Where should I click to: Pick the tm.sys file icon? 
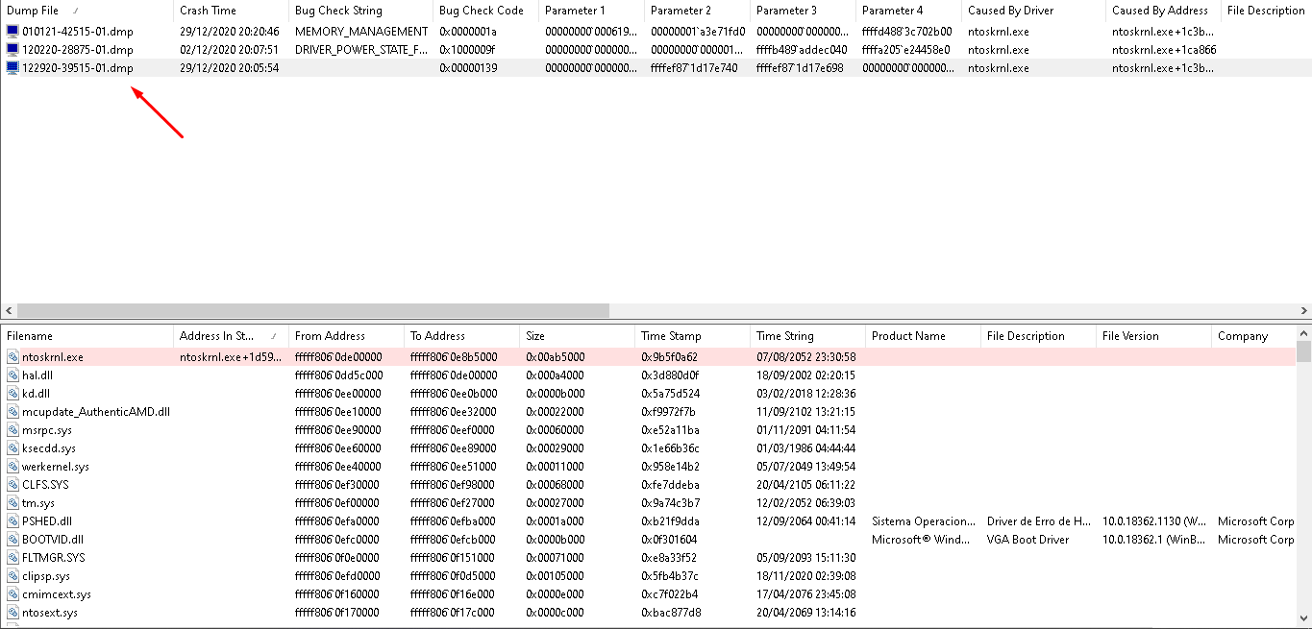coord(12,503)
